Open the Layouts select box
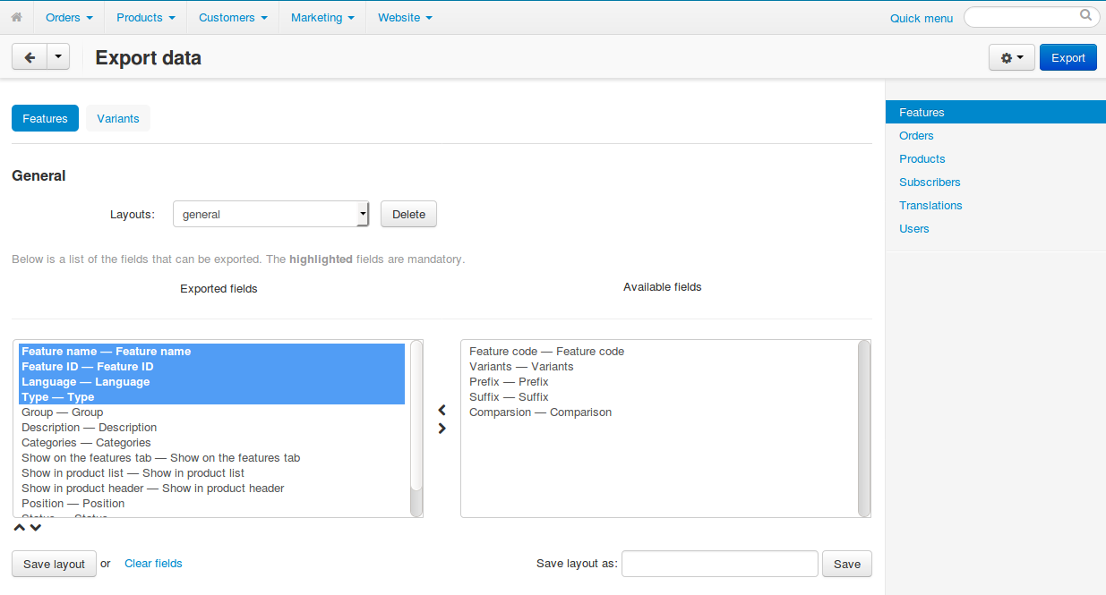 (270, 215)
